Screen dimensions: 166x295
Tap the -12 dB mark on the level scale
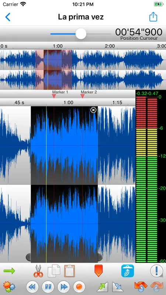click(162, 156)
